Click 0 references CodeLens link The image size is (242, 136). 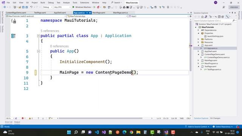[x=59, y=46]
